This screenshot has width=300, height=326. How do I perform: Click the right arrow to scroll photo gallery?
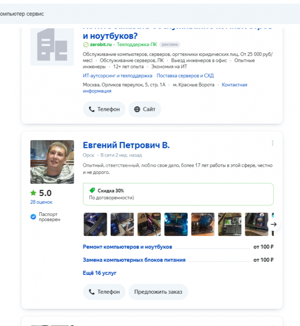click(x=273, y=225)
